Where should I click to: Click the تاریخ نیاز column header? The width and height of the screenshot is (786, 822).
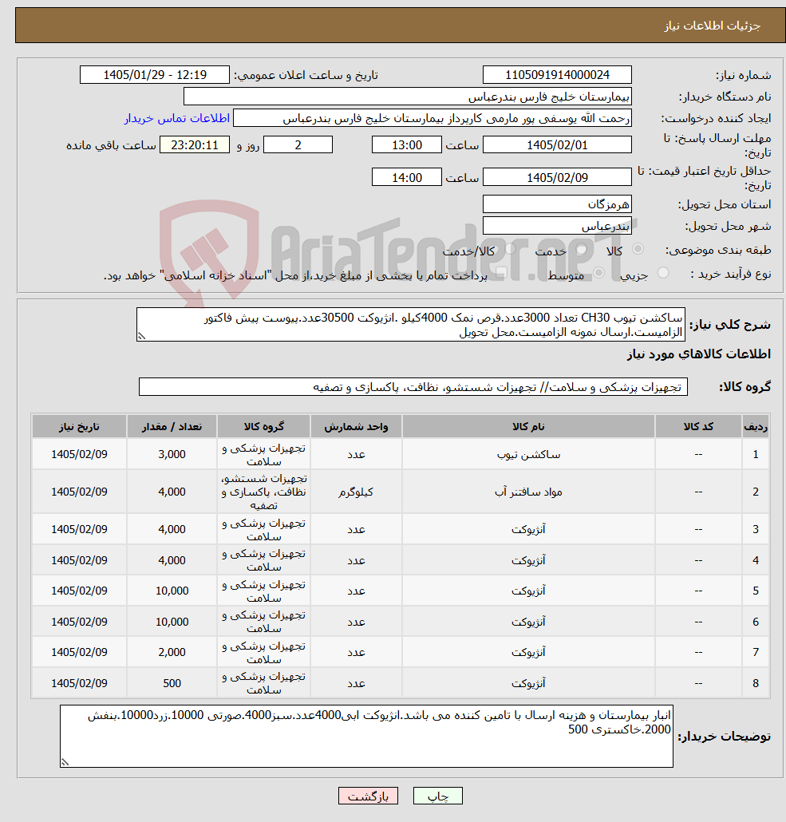point(79,426)
